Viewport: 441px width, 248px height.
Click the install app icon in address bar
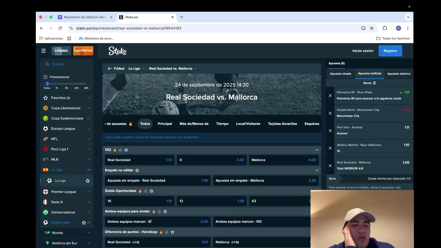click(363, 28)
